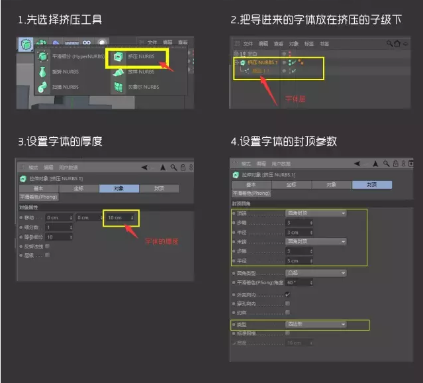Open 顶端 cap type dropdown
423x383 pixels.
click(x=316, y=213)
